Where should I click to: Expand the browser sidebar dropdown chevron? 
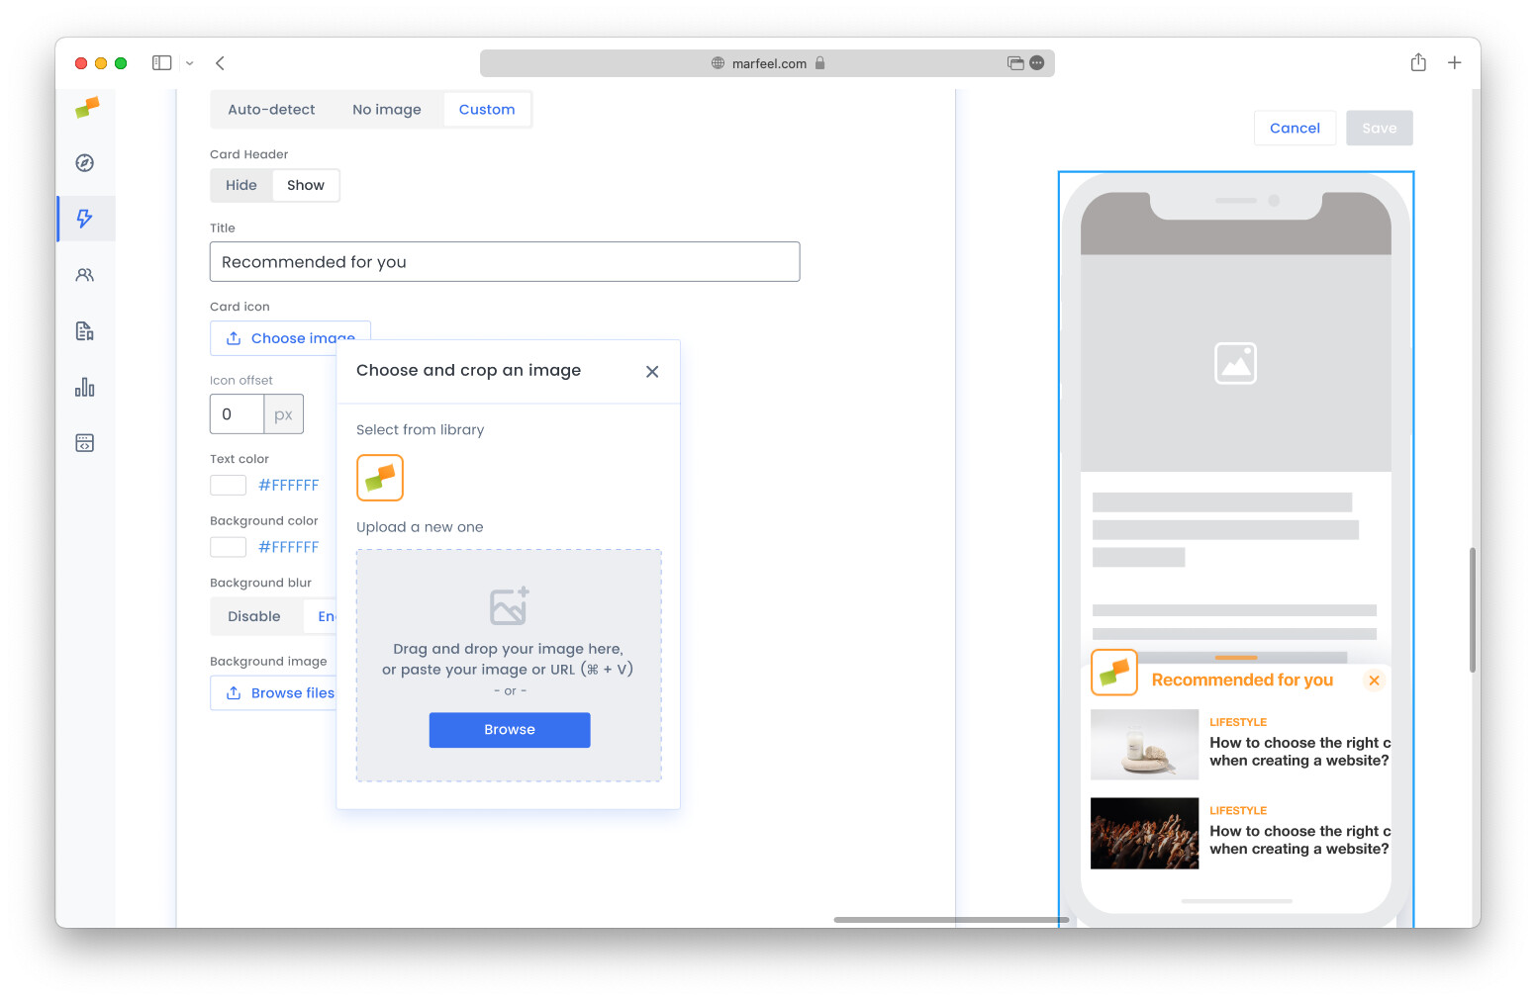190,63
